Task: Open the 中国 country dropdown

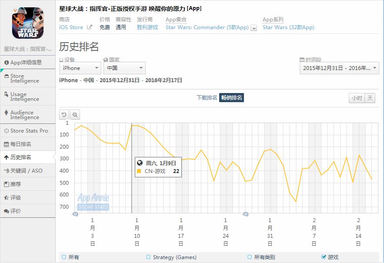Action: [x=125, y=68]
